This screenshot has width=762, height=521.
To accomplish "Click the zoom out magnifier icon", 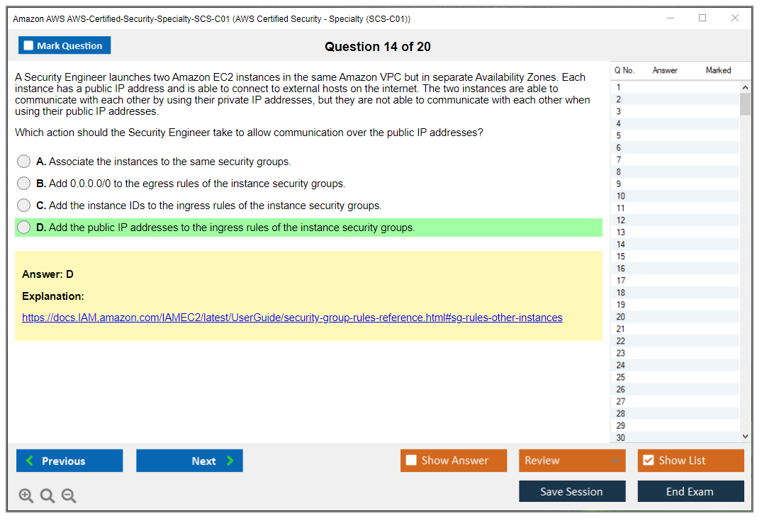I will (69, 496).
